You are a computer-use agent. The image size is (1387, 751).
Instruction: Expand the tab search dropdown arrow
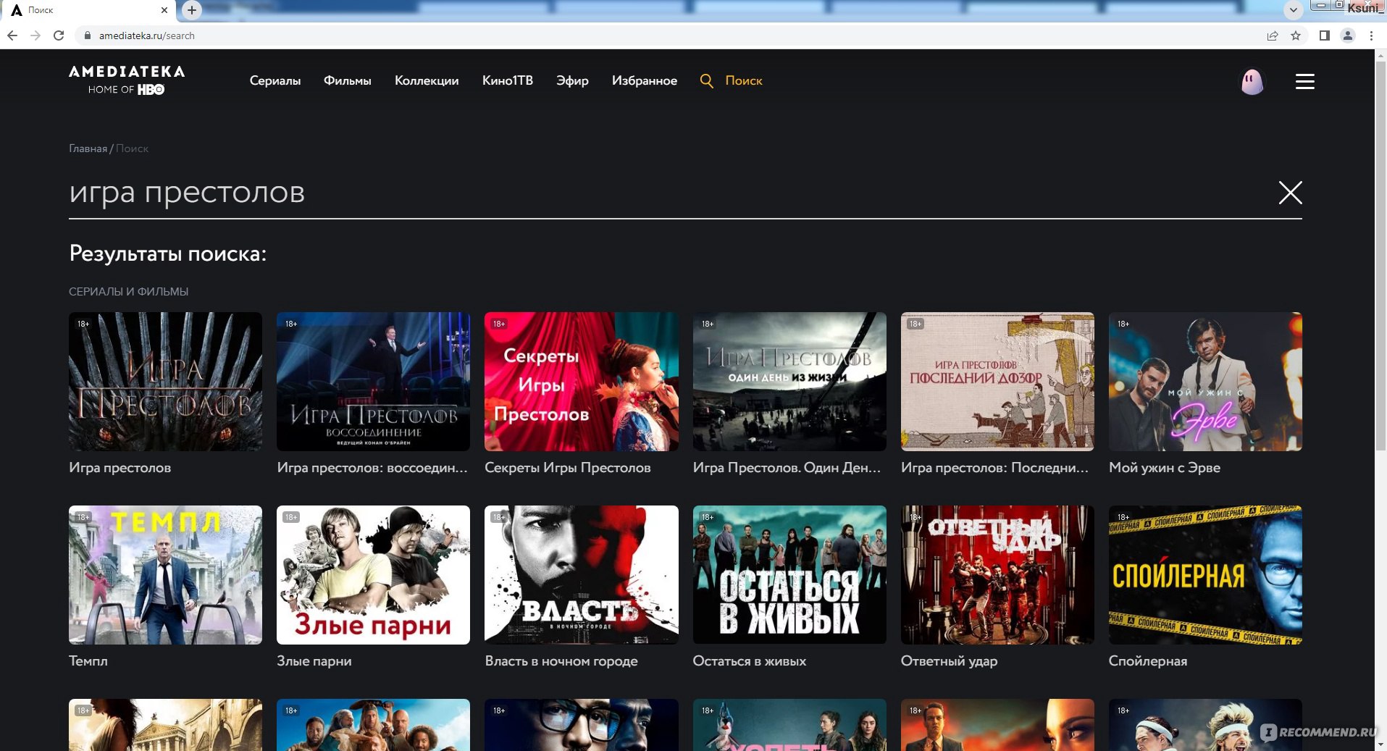[1293, 10]
